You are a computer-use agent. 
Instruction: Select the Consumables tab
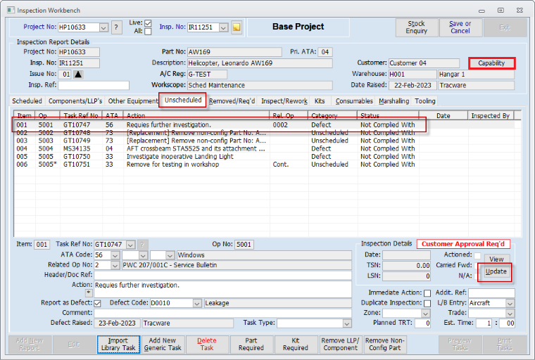354,101
